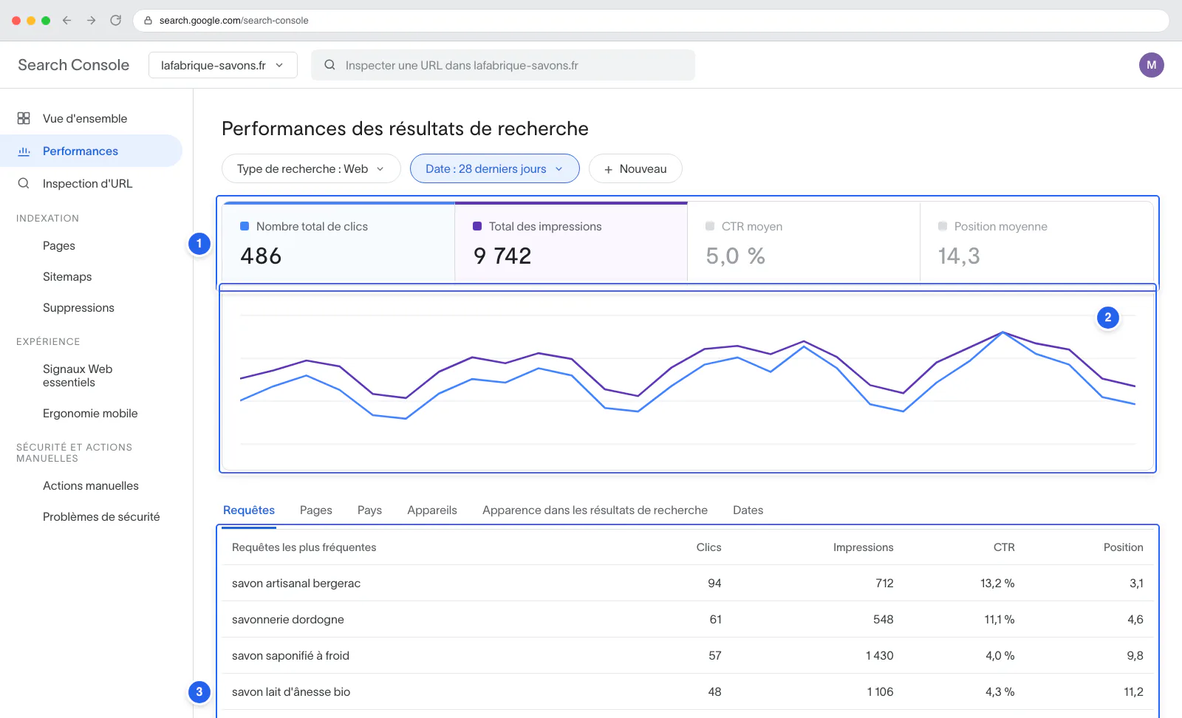Select the query row savon artisanal bergerac
The width and height of the screenshot is (1182, 718).
[x=688, y=584]
